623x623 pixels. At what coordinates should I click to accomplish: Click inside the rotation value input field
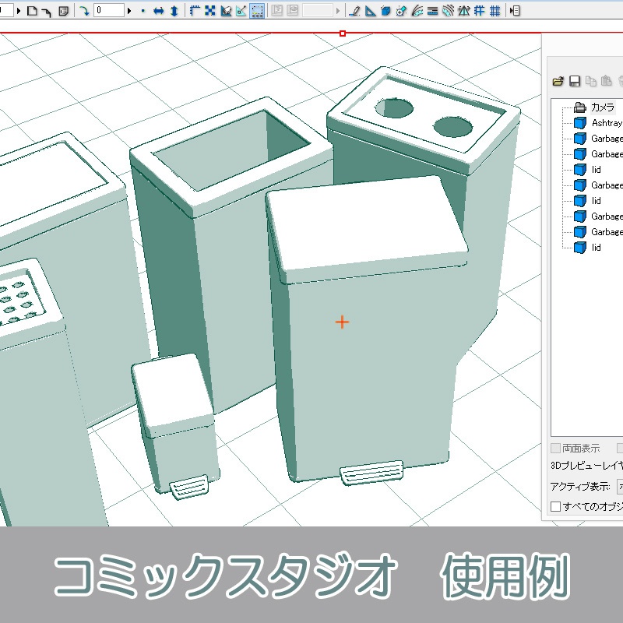[x=109, y=10]
